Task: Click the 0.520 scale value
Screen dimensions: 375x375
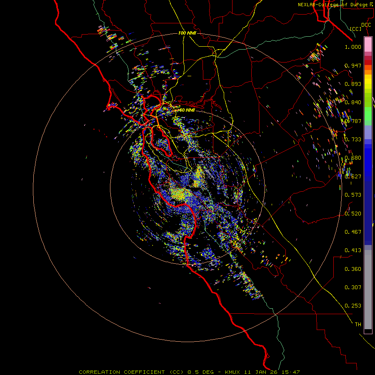Action: pos(353,214)
